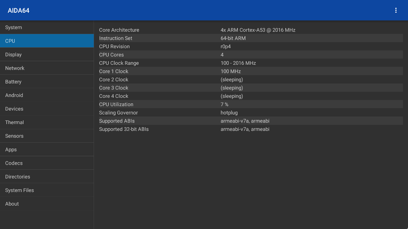408x229 pixels.
Task: Select the CPU Utilization label
Action: point(116,105)
